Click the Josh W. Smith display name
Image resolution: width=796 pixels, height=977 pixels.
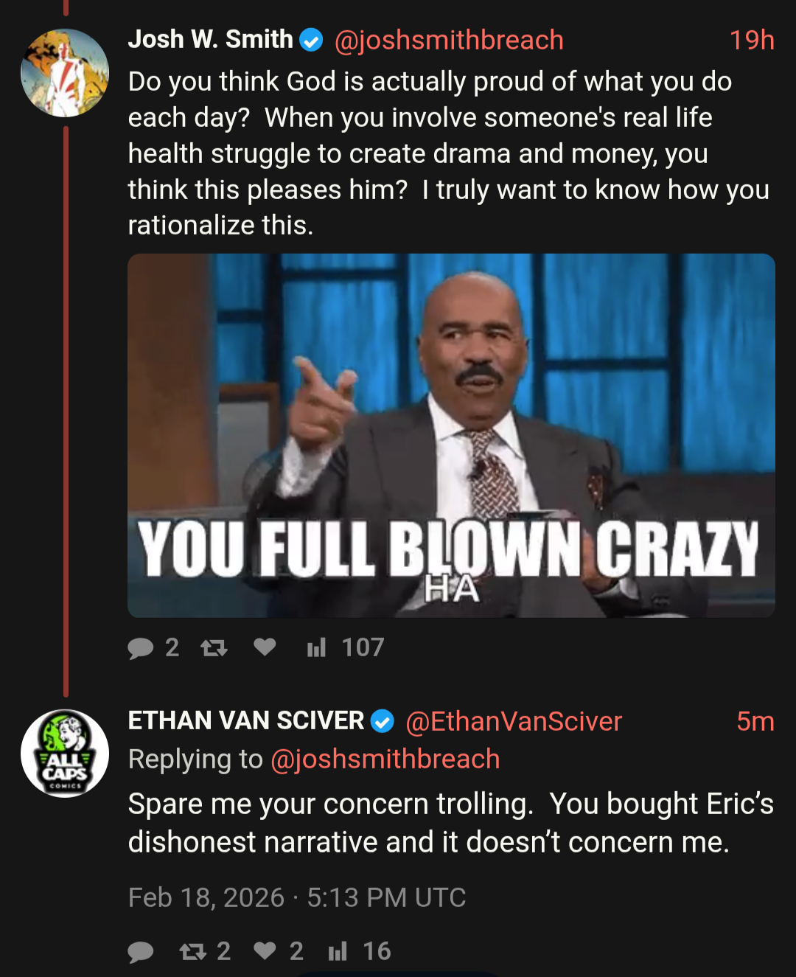click(211, 39)
